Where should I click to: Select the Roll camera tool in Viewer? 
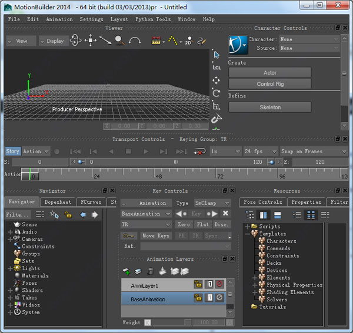point(135,41)
